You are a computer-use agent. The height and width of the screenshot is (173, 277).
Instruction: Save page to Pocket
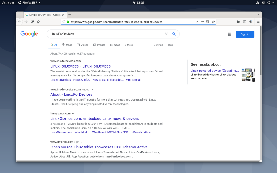tap(208, 22)
